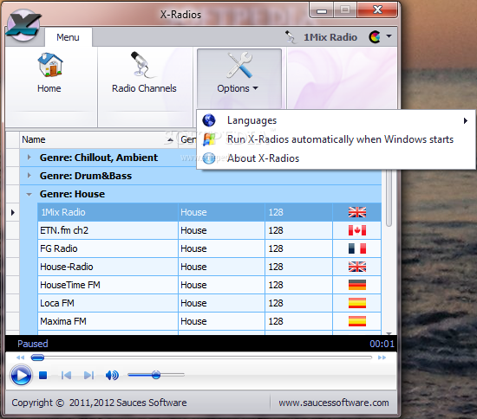Minimize the X-Radios window
477x419 pixels.
tap(322, 10)
